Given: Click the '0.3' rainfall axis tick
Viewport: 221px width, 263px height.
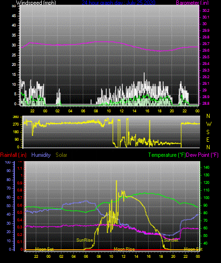Looking at the screenshot, I should tap(20, 227).
